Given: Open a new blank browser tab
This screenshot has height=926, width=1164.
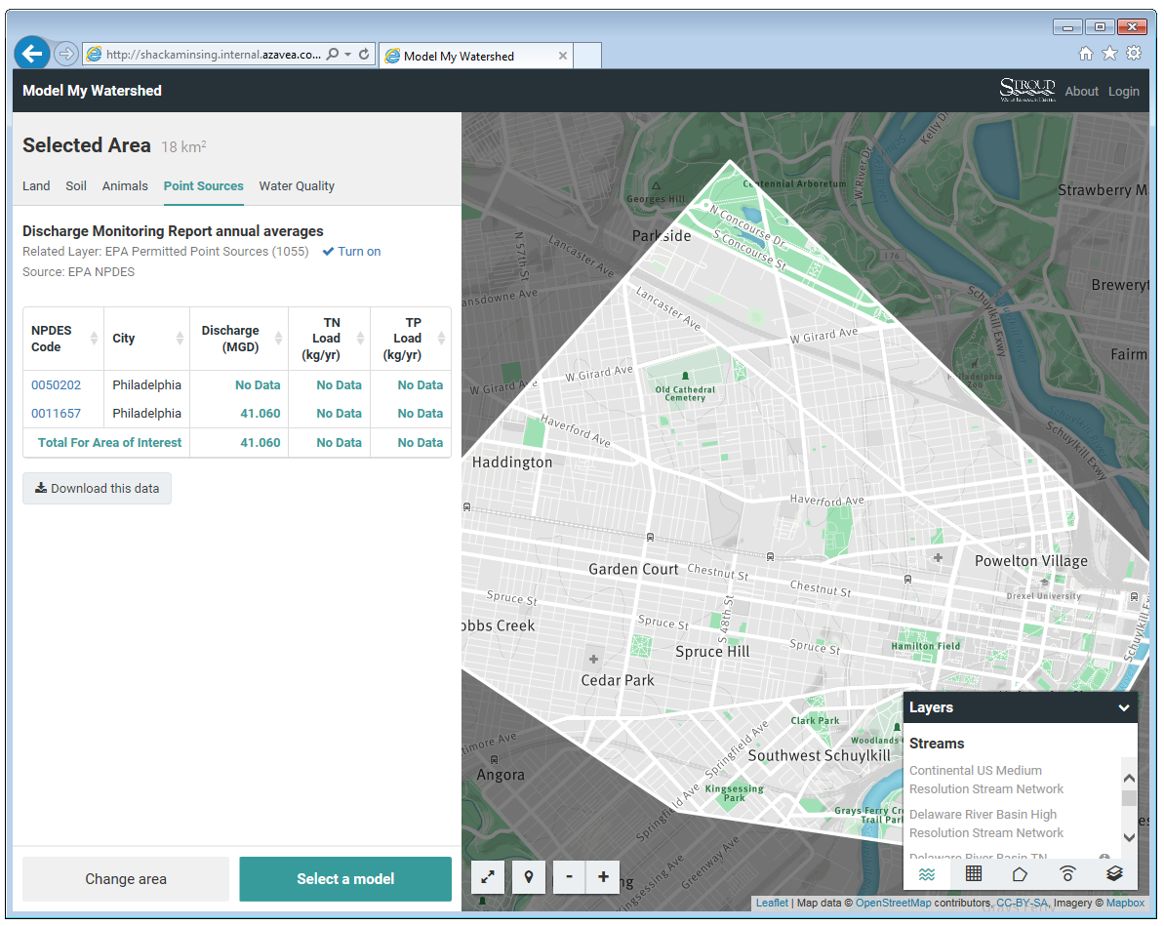Looking at the screenshot, I should (x=587, y=56).
